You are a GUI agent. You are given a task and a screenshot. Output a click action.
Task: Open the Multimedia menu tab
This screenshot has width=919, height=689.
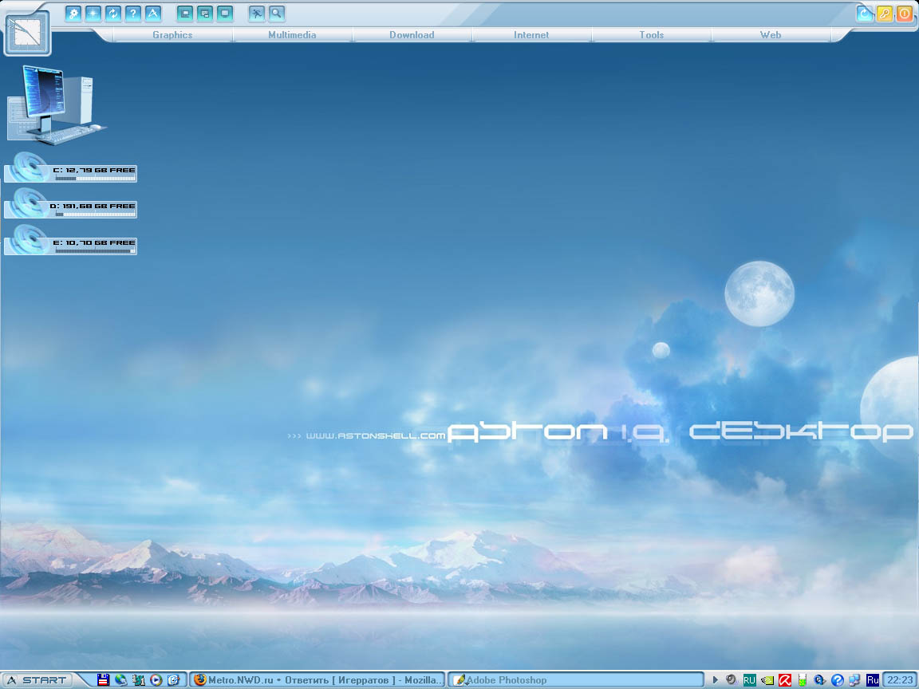click(292, 35)
